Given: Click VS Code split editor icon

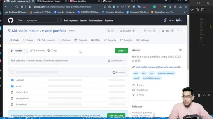Looking at the screenshot, I should pyautogui.click(x=203, y=10).
